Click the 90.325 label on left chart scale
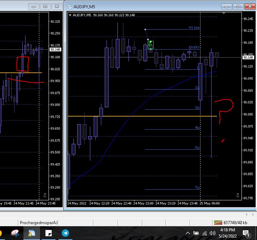The height and width of the screenshot is (240, 257). point(55,21)
